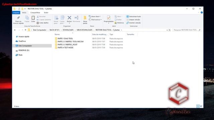
Task: Select PENDRIVE (D:) in navigation pane
Action: (x=24, y=50)
